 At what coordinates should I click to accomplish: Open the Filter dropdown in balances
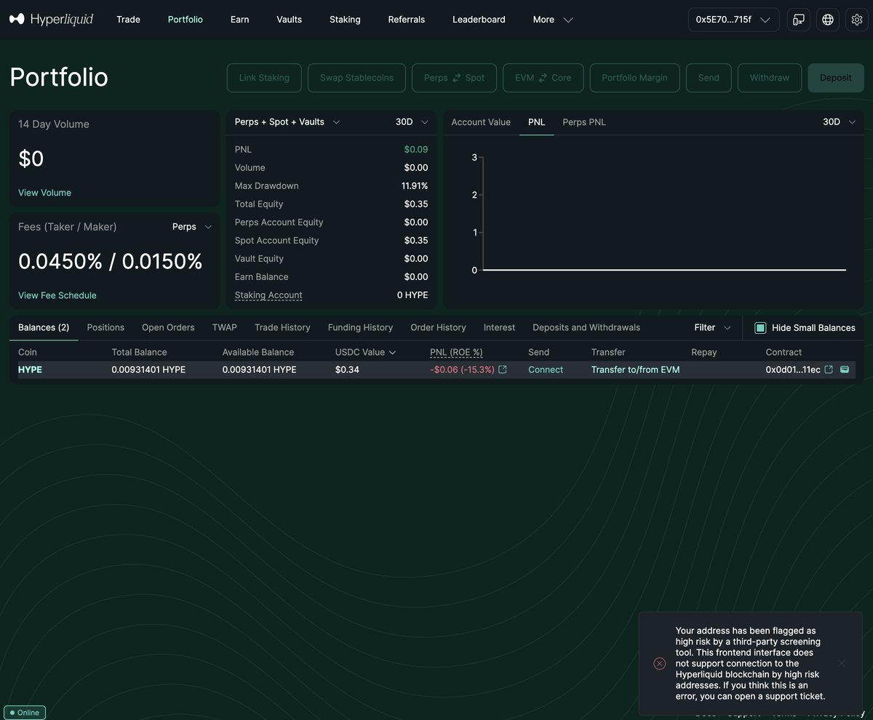tap(712, 328)
